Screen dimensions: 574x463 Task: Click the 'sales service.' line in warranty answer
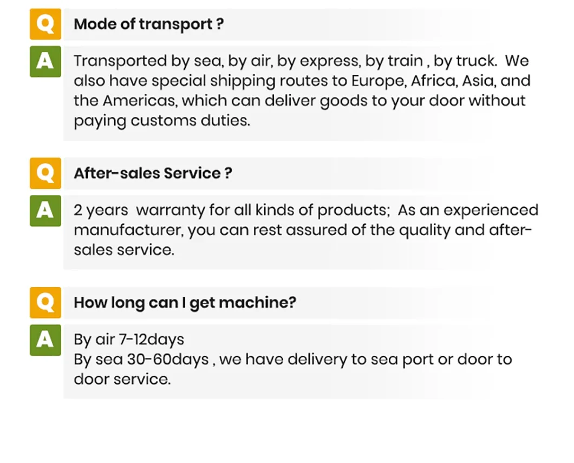124,250
